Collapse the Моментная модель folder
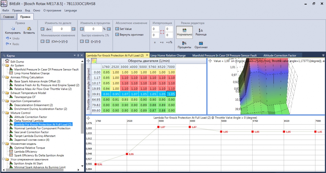This screenshot has height=173, width=326. point(3,144)
